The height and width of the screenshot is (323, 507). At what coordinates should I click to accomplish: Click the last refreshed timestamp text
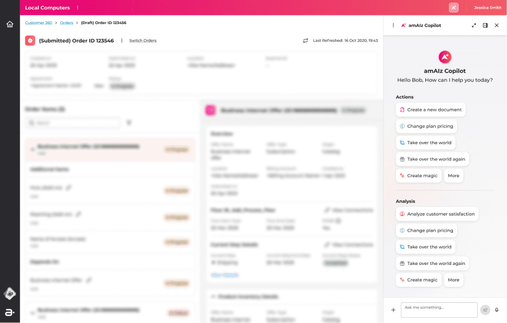[345, 40]
